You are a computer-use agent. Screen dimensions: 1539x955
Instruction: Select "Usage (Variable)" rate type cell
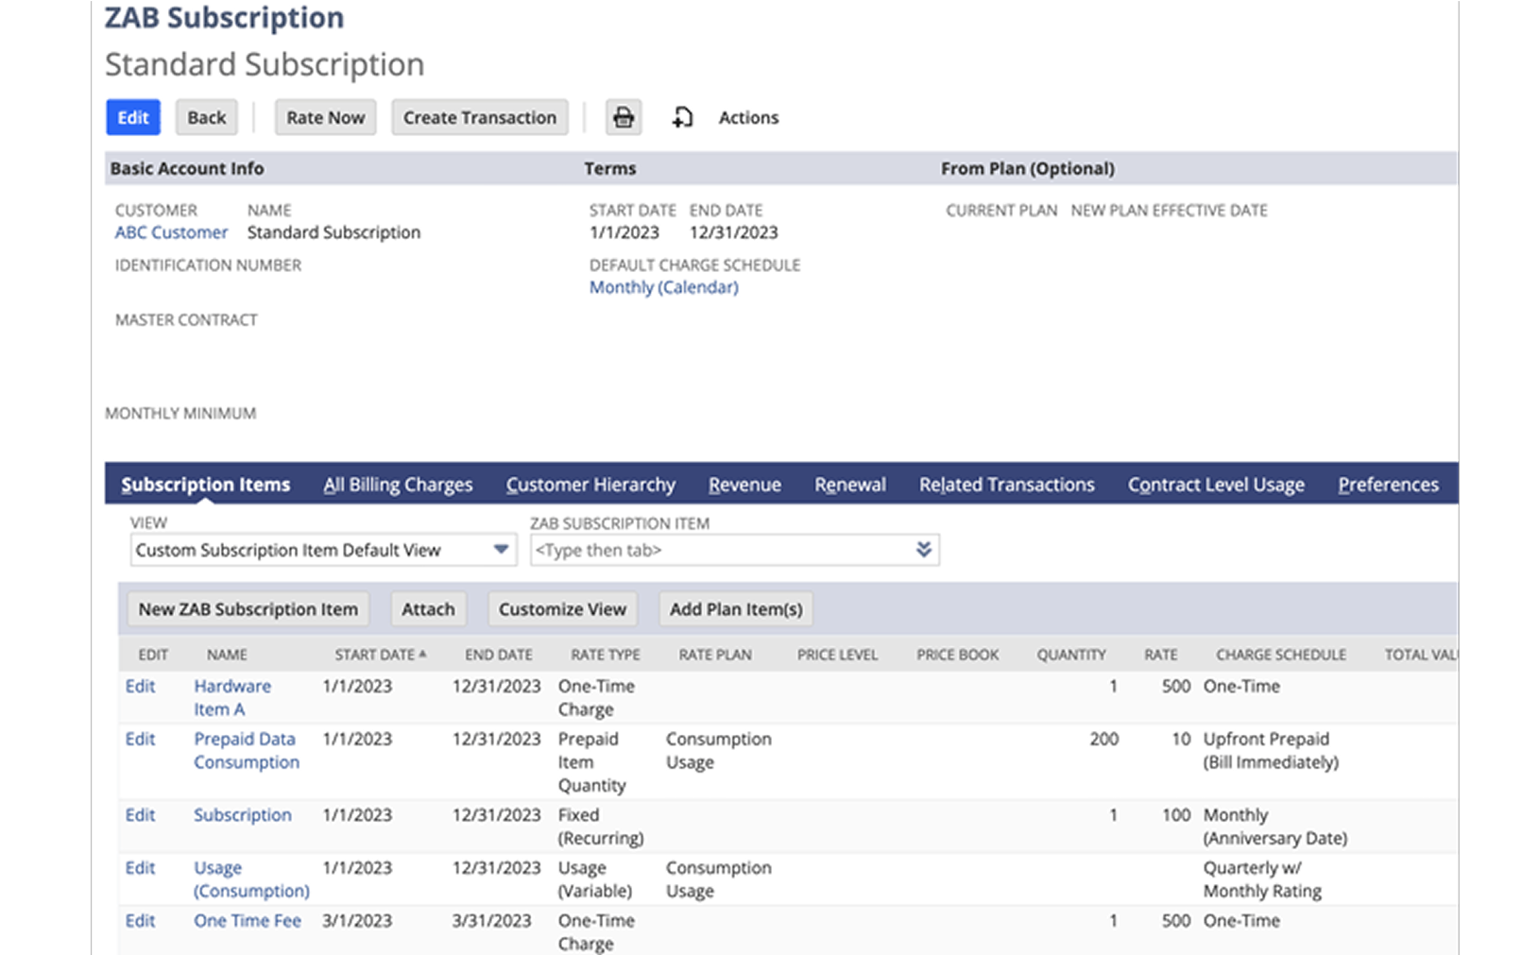tap(595, 879)
